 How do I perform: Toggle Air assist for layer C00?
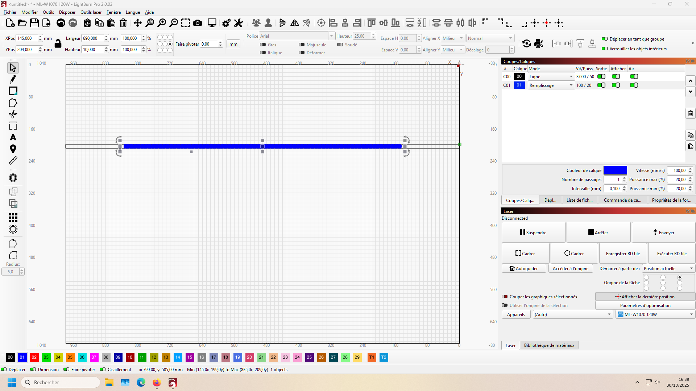(634, 76)
